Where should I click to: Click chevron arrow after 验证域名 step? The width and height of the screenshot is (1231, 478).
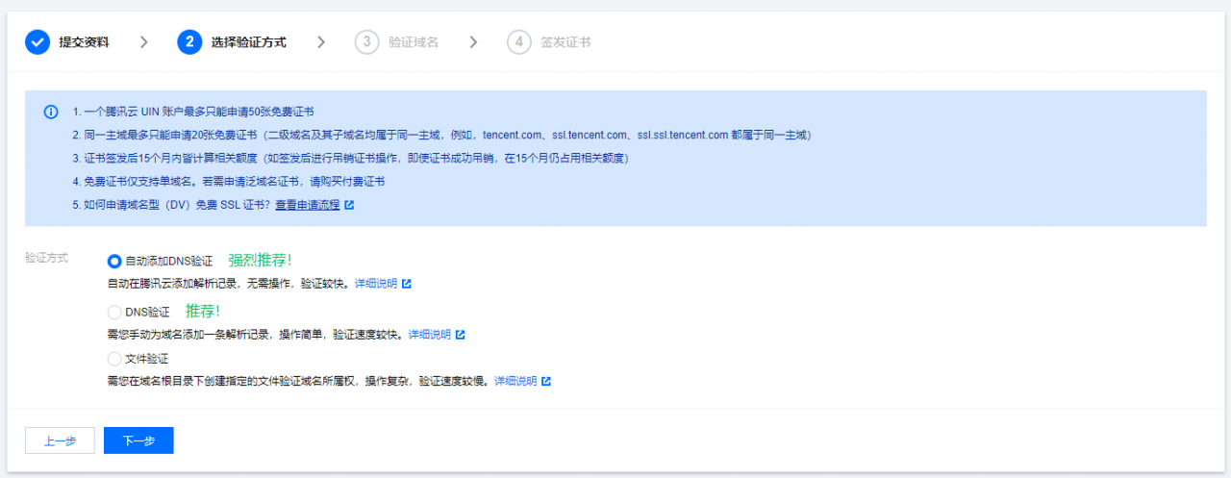coord(472,42)
